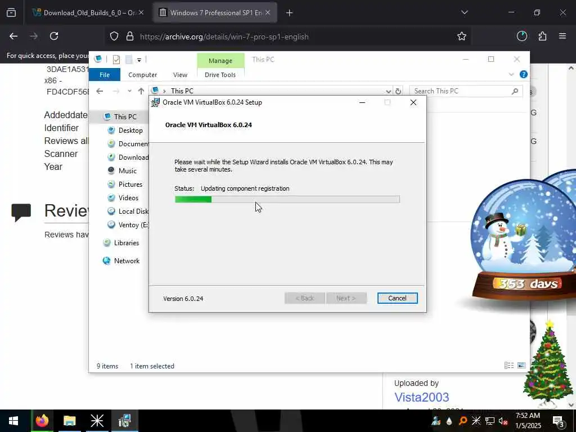Click the network tray icon
Viewport: 576px width, 432px height.
(x=490, y=421)
